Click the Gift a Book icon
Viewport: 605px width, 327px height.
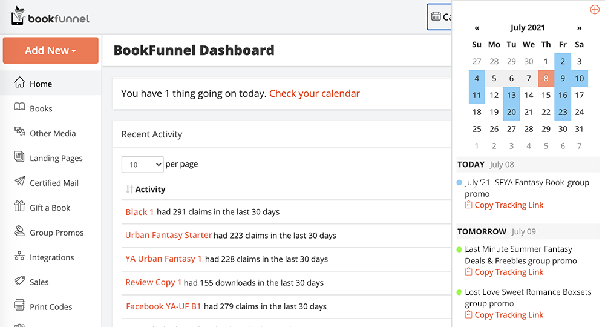pos(19,206)
